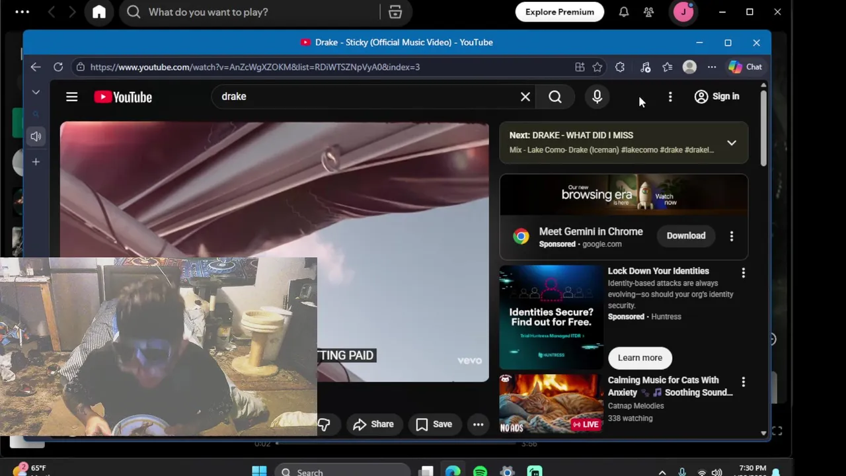Click the Windows taskbar Search box
This screenshot has height=476, width=846.
point(342,471)
